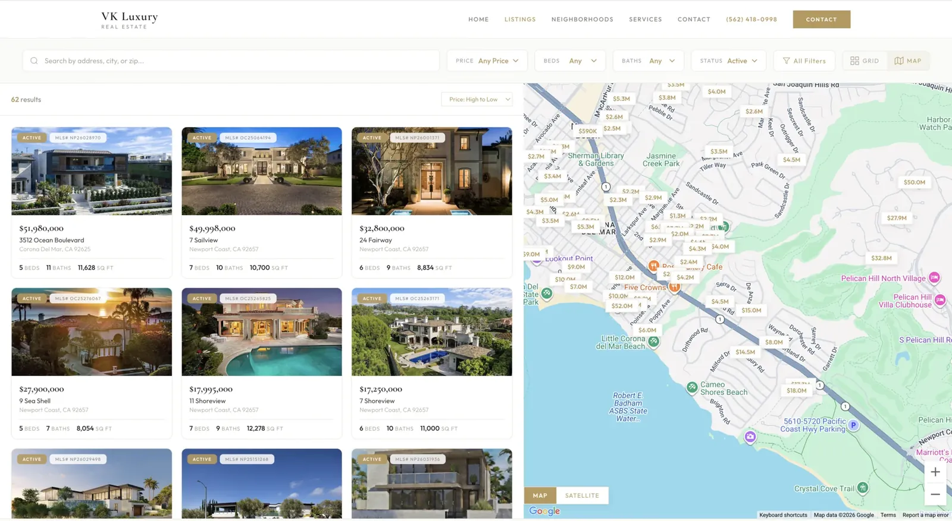Screen dimensions: 952x521
Task: Go to Home page
Action: (478, 20)
